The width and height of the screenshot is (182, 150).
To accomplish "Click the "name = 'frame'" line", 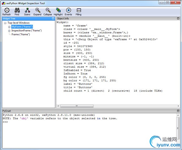I will [x=75, y=26].
